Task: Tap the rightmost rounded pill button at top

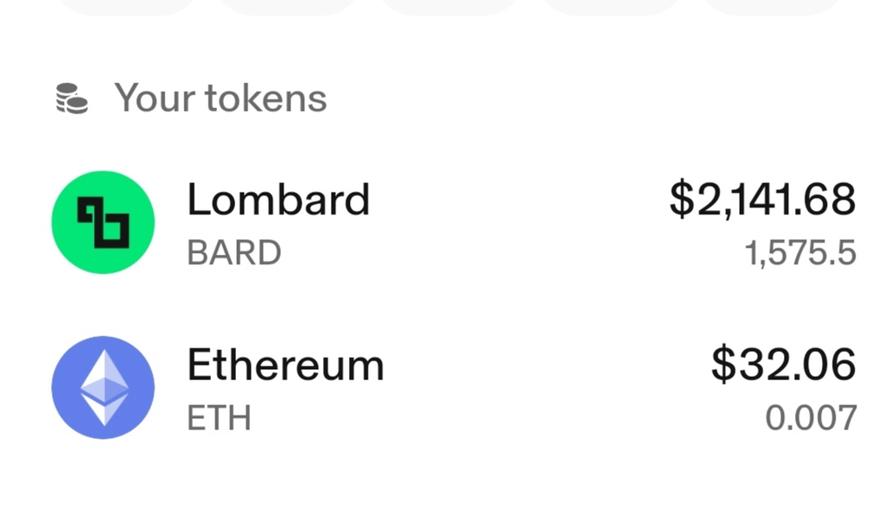Action: [x=773, y=5]
